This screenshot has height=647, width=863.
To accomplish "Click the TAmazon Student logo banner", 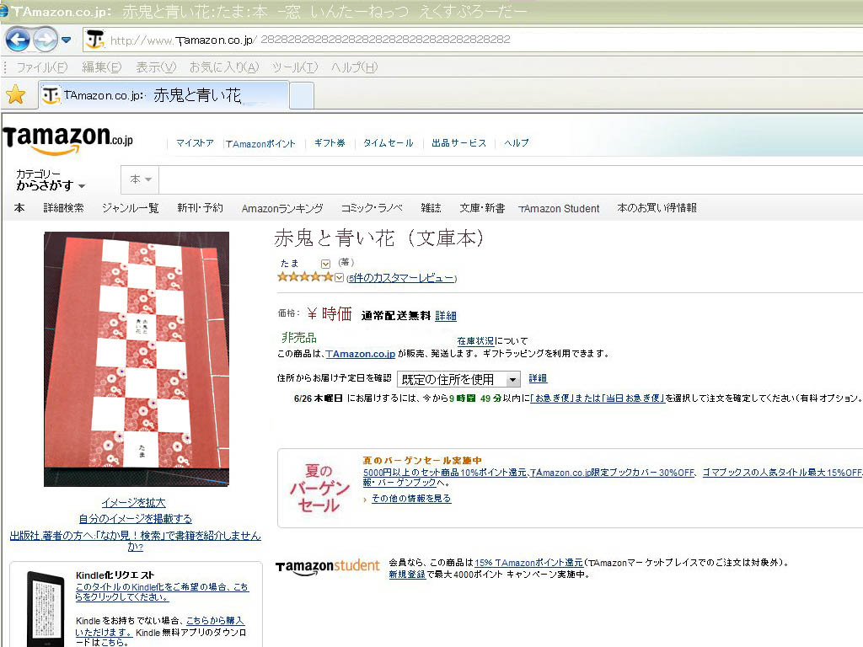I will point(328,567).
